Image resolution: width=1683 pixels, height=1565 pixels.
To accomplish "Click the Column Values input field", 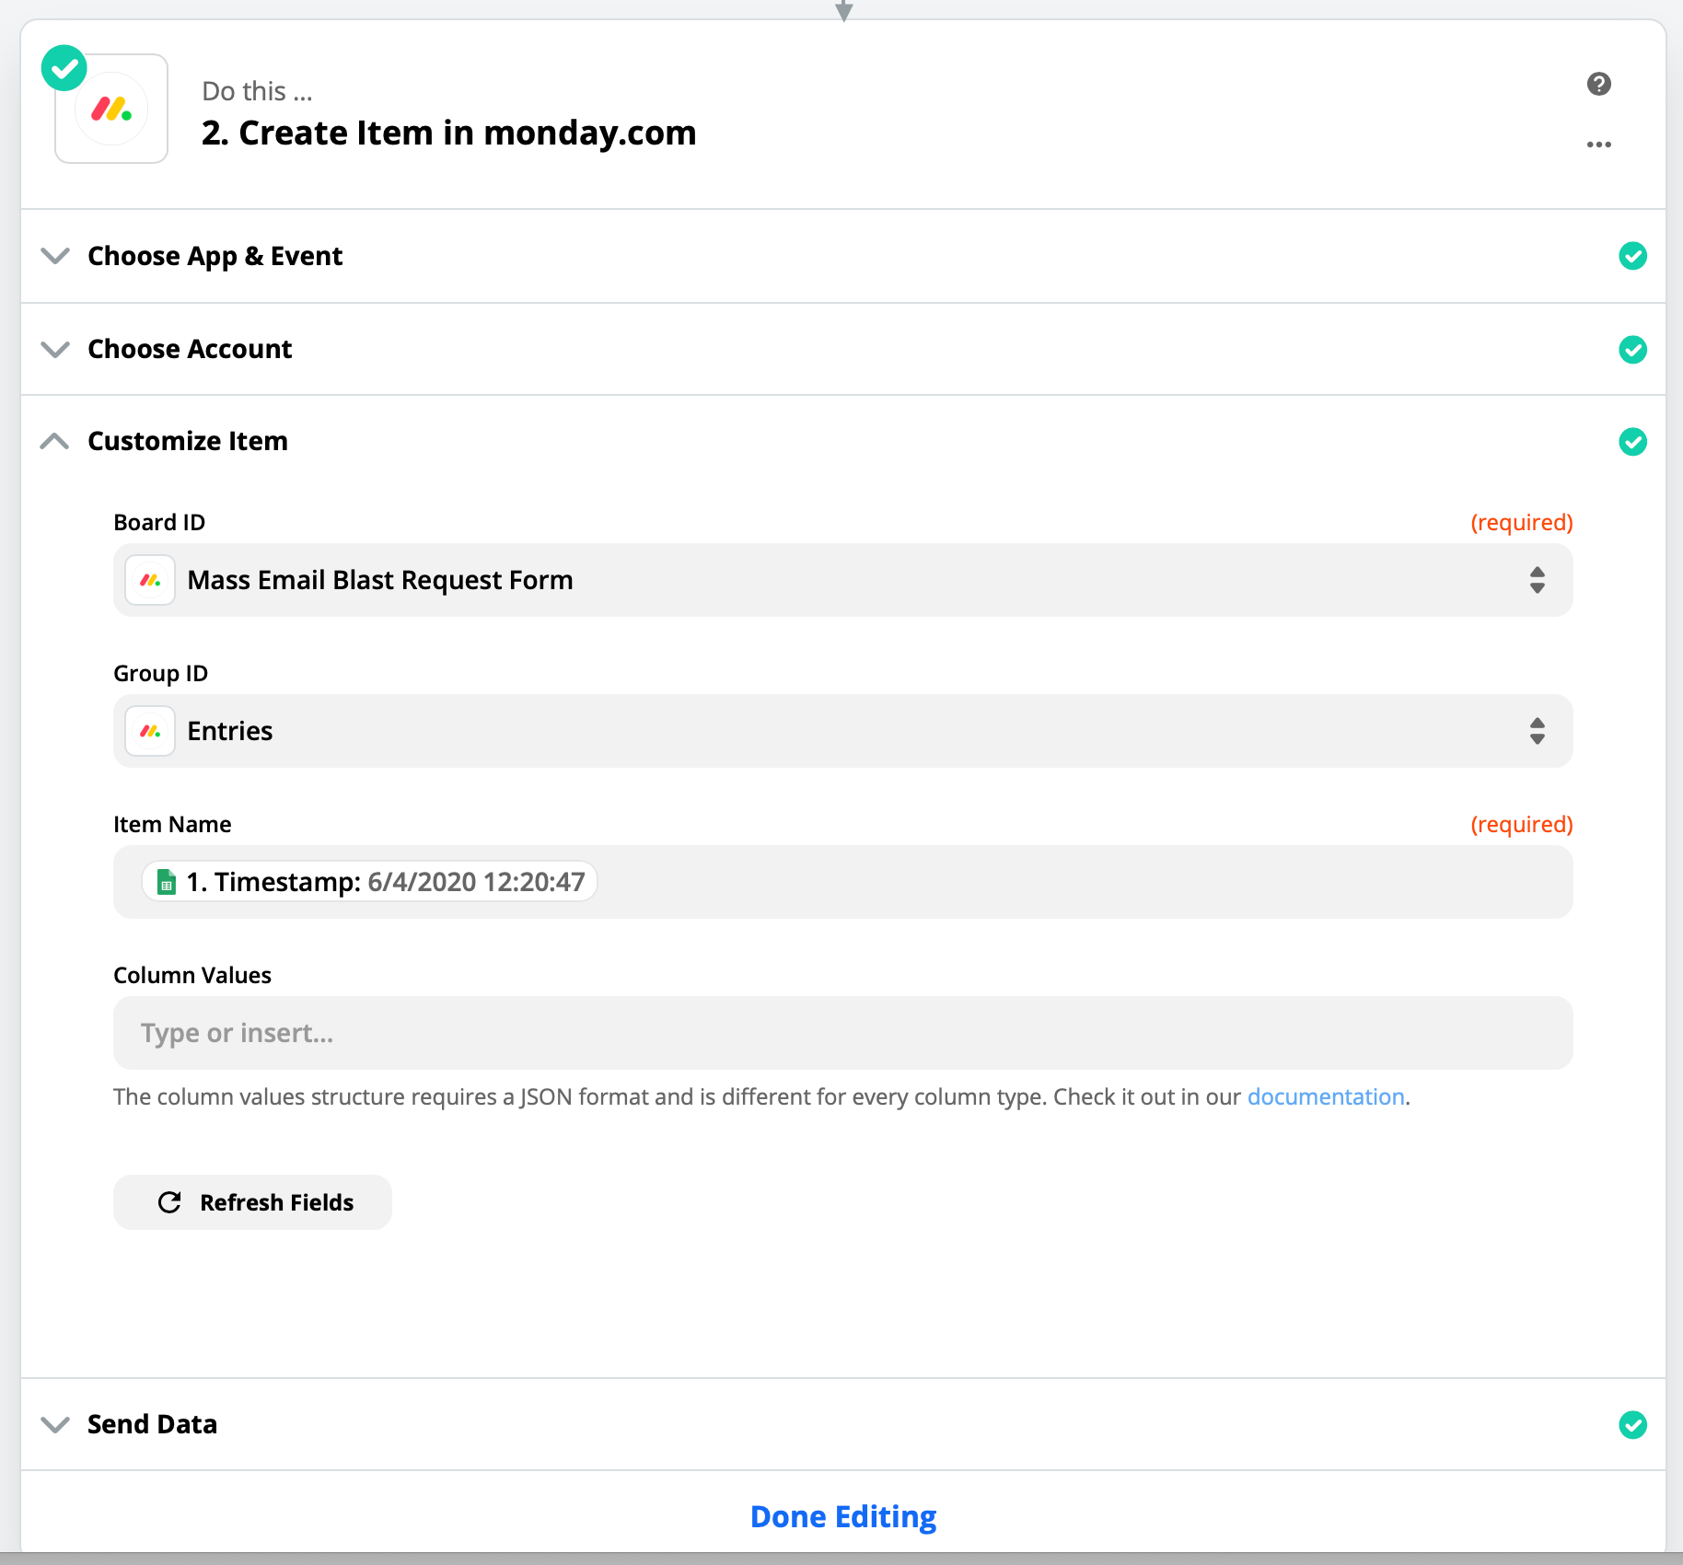I will pyautogui.click(x=842, y=1033).
